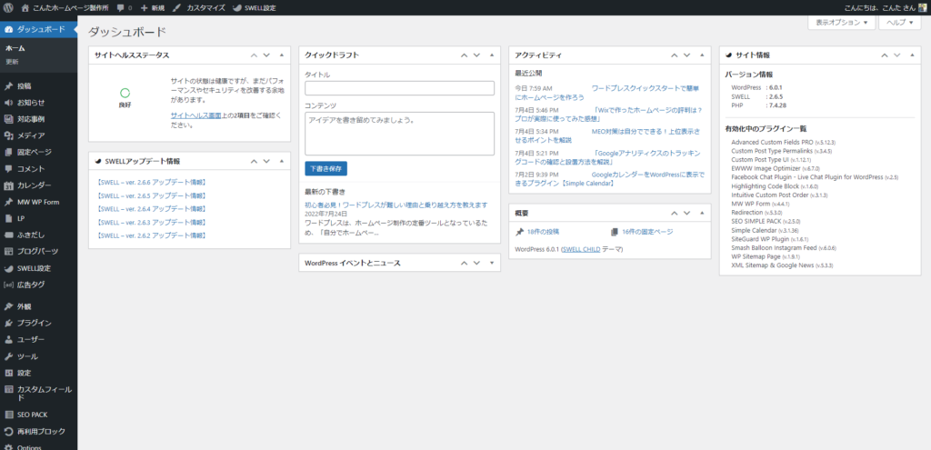Open the 表示オプション dropdown
This screenshot has width=931, height=450.
click(841, 22)
